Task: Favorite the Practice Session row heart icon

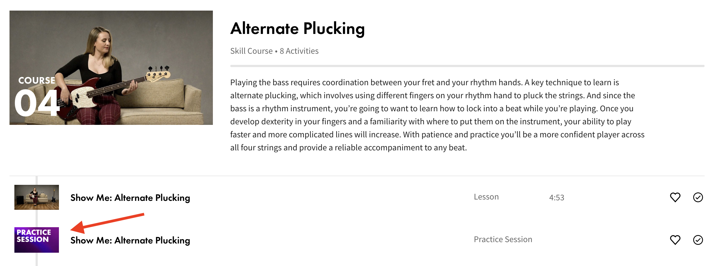Action: click(675, 240)
